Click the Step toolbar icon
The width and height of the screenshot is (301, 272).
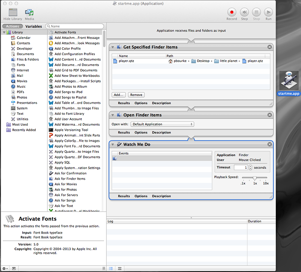[x=244, y=12]
